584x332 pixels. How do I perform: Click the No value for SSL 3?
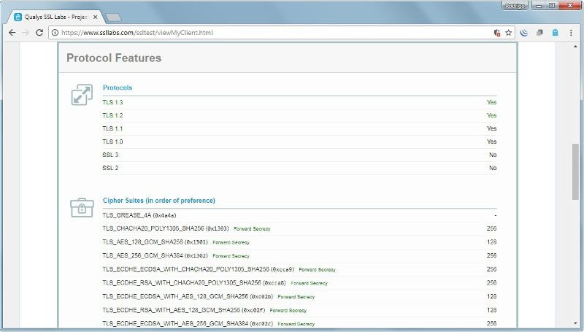click(493, 155)
